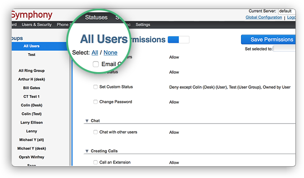Select All Users group in sidebar
Viewport: 304px width, 178px height.
[40, 46]
